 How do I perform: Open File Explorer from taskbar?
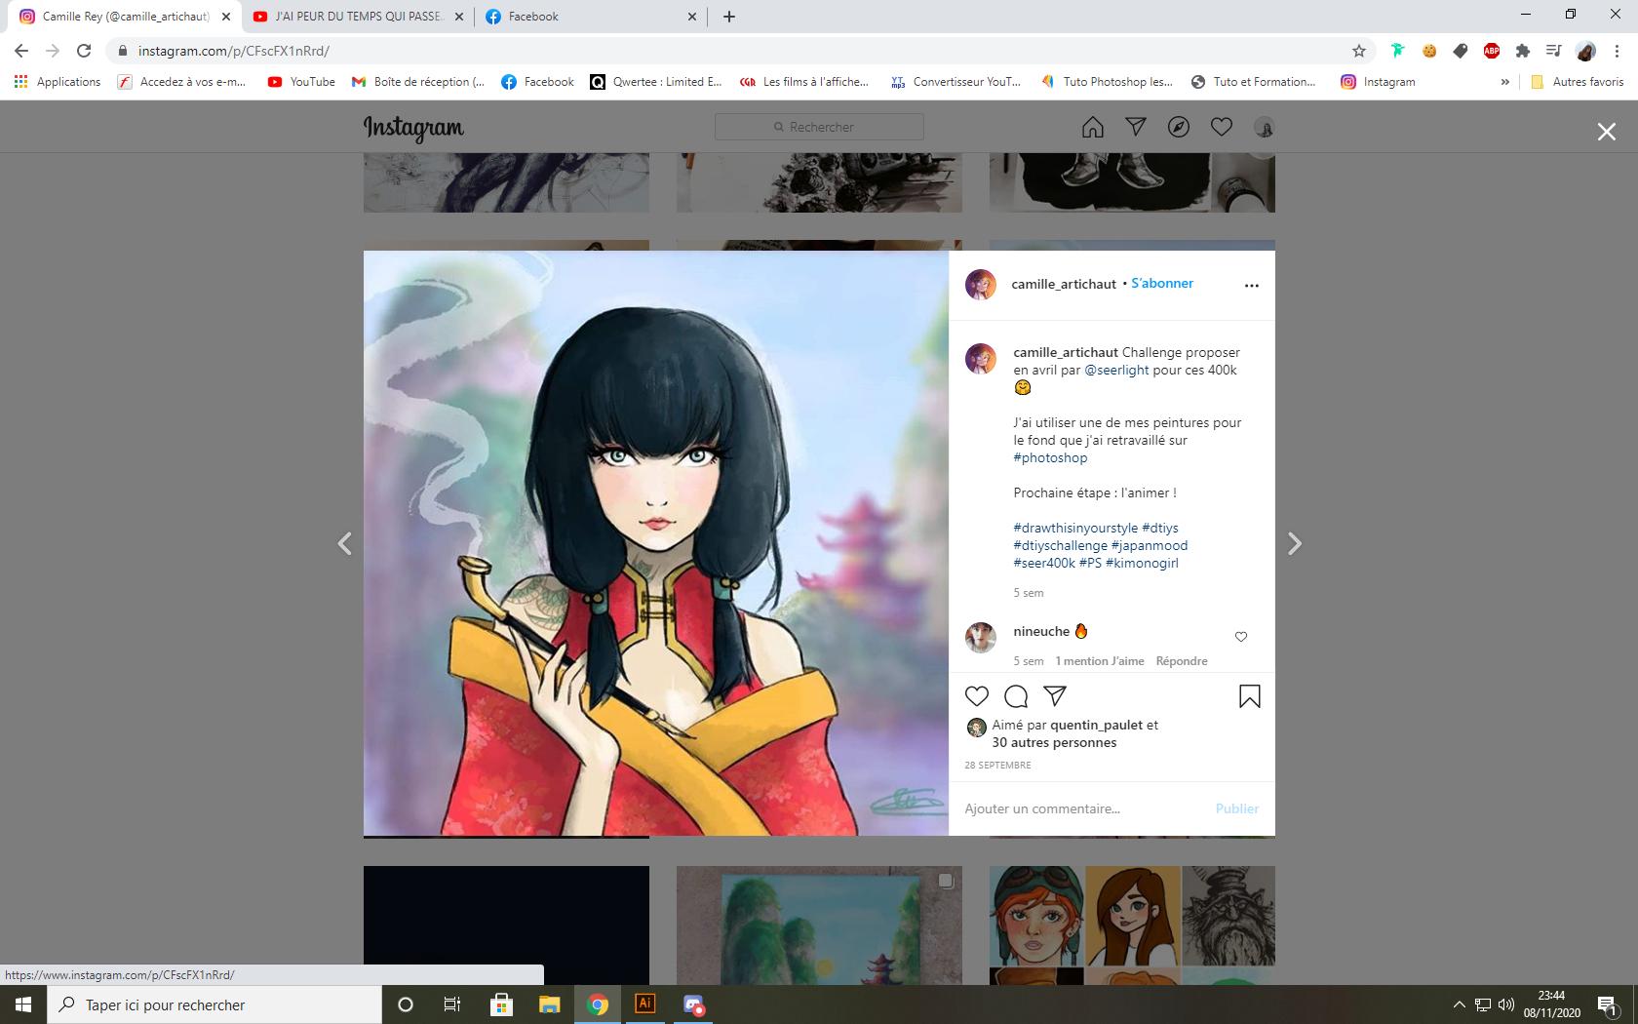[x=550, y=1004]
